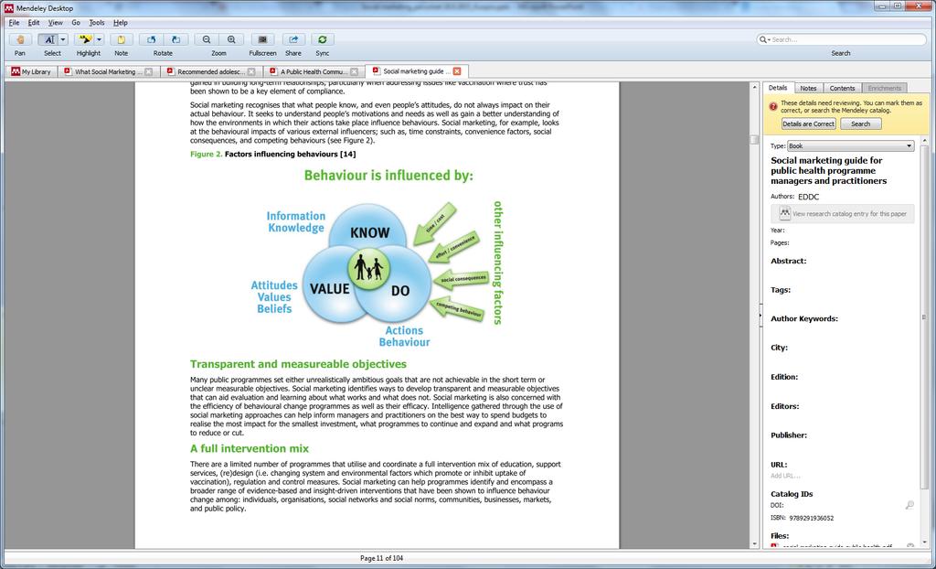Sync the Mendeley library
Viewport: 936px width, 569px height.
point(323,39)
